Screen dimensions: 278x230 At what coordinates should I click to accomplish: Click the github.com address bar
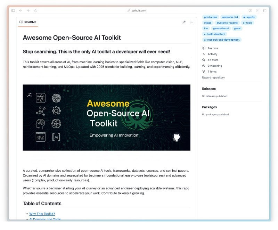click(139, 10)
